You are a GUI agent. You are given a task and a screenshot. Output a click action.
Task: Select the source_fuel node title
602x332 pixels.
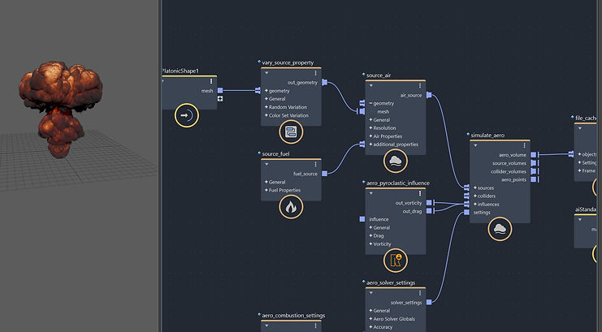[275, 154]
